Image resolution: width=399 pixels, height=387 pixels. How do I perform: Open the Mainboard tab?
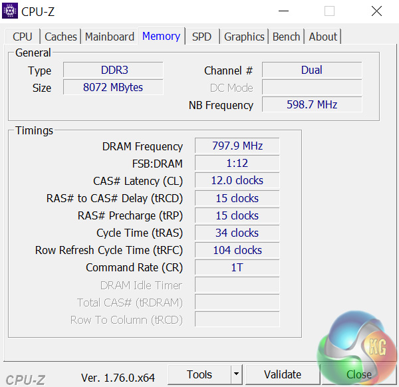(110, 37)
